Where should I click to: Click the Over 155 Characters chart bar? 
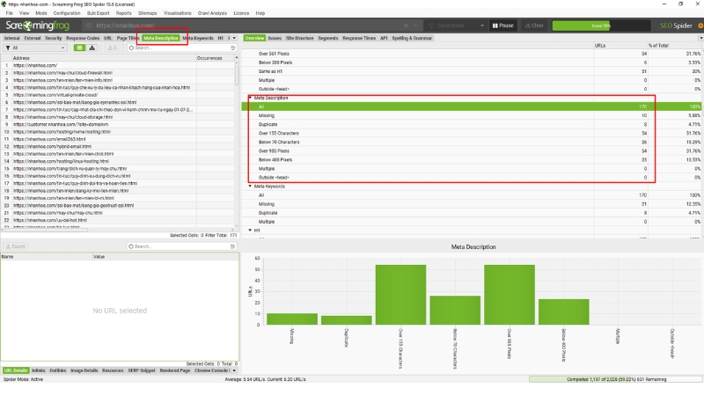click(x=400, y=295)
